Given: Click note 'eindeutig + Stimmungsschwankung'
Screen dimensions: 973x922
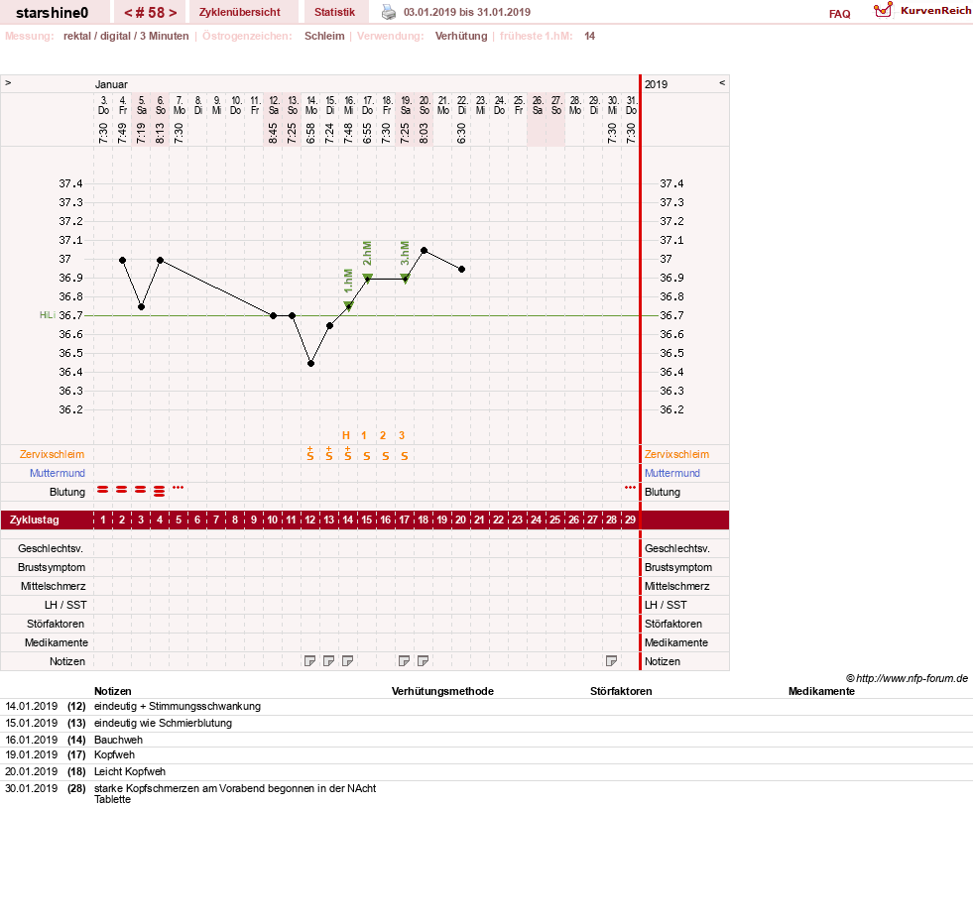Looking at the screenshot, I should 178,706.
